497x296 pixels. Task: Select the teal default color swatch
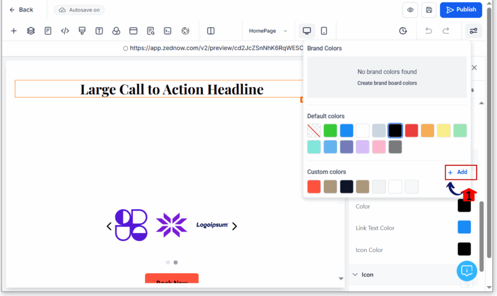click(314, 147)
